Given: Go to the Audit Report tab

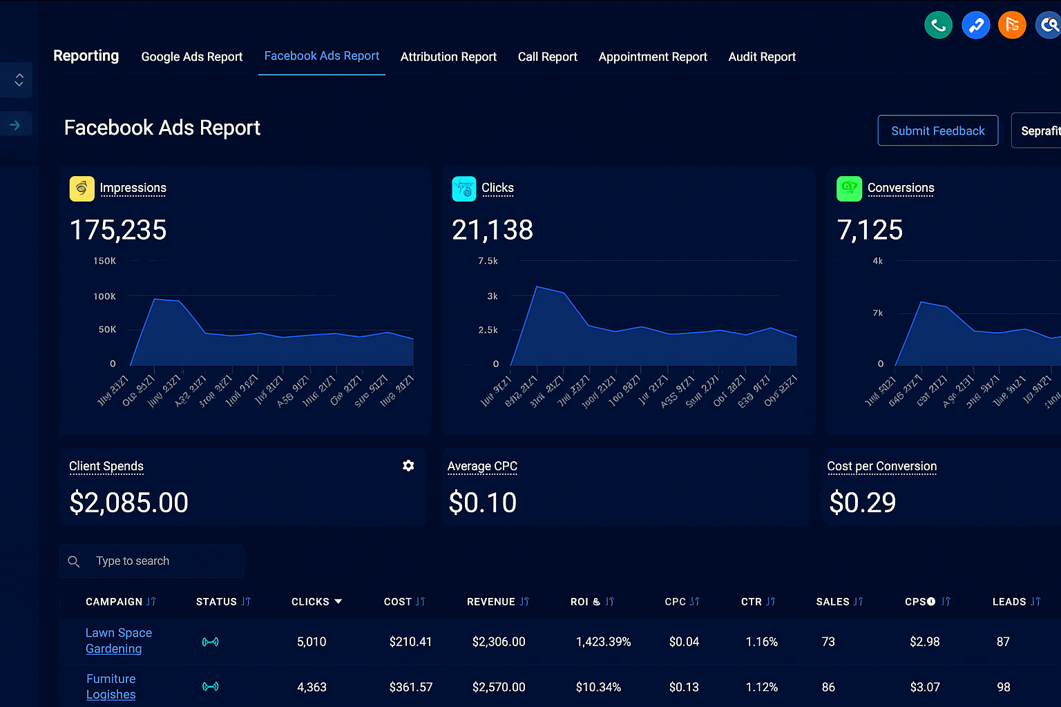Looking at the screenshot, I should coord(762,57).
